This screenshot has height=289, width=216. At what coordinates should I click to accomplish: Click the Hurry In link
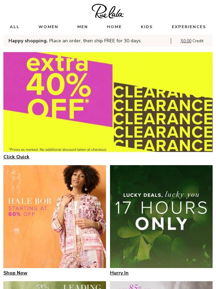(119, 273)
